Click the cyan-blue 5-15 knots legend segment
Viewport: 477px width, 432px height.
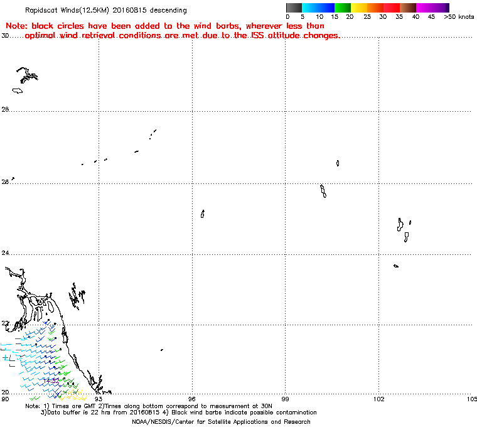coord(318,8)
